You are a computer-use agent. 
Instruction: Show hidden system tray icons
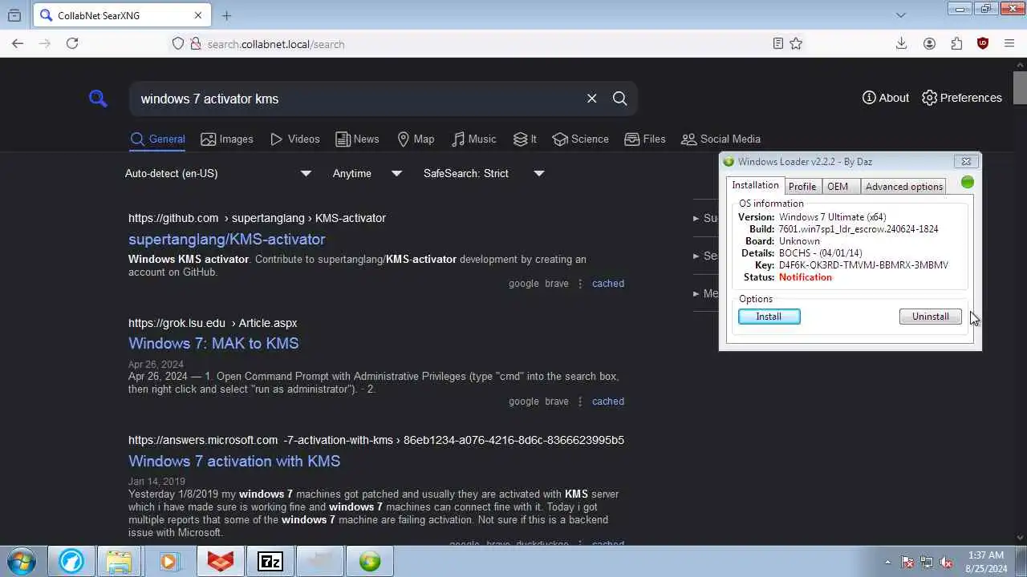coord(887,562)
